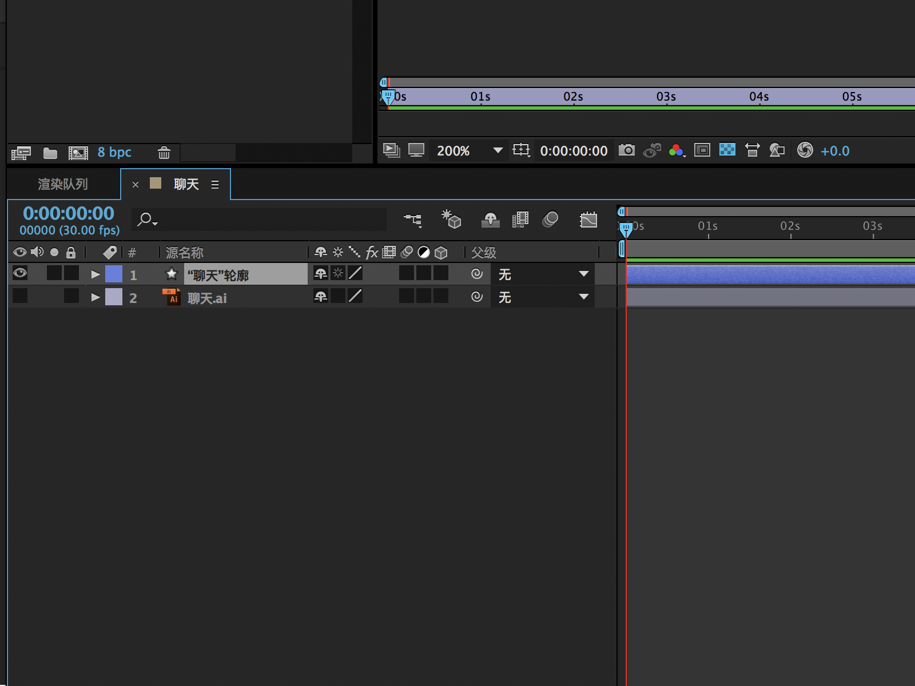Click the viewer timecode 0:00:00:00
The width and height of the screenshot is (915, 686).
click(574, 151)
